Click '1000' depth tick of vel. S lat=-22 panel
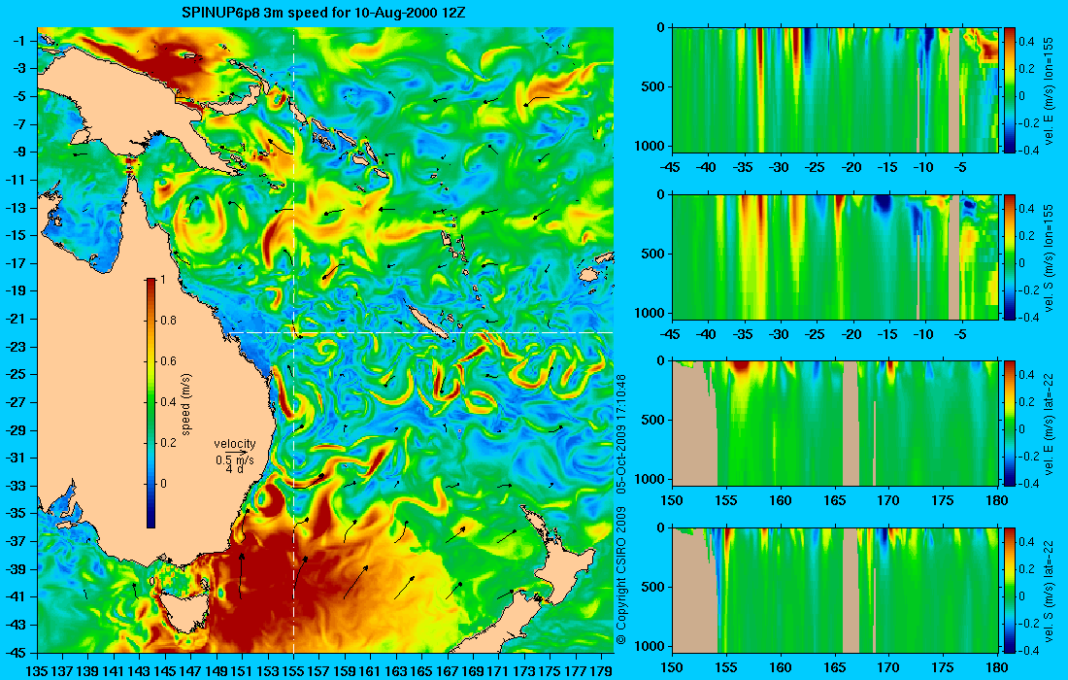 pos(651,646)
